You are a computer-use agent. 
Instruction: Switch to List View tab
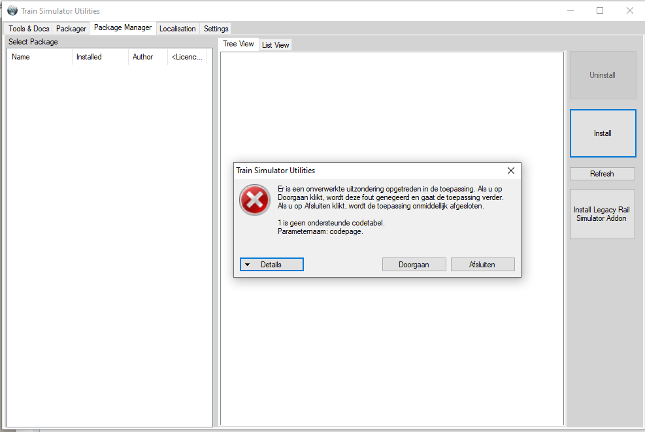click(x=275, y=45)
